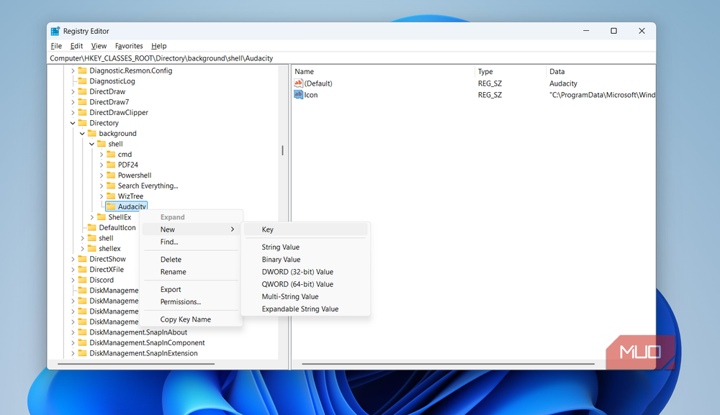Open the File menu
Viewport: 720px width, 415px height.
[56, 46]
